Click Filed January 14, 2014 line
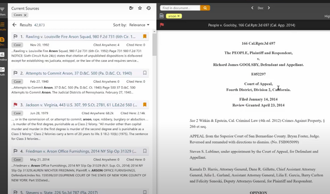This screenshot has height=194, width=330. click(258, 99)
